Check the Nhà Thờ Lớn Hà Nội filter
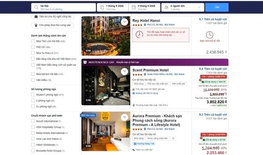 (x=33, y=41)
